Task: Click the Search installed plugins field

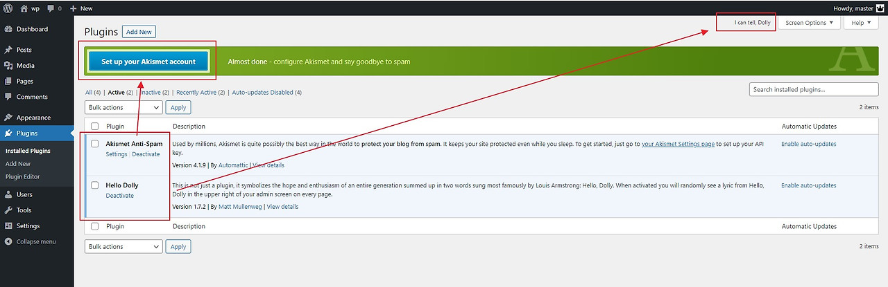Action: (814, 90)
